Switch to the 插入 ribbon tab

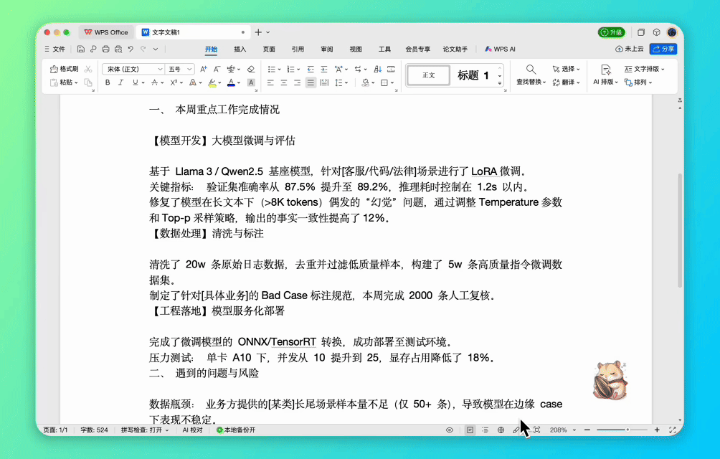[240, 49]
